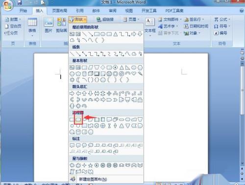Insert 日期和时间 date and time
The image size is (245, 185).
(196, 26)
